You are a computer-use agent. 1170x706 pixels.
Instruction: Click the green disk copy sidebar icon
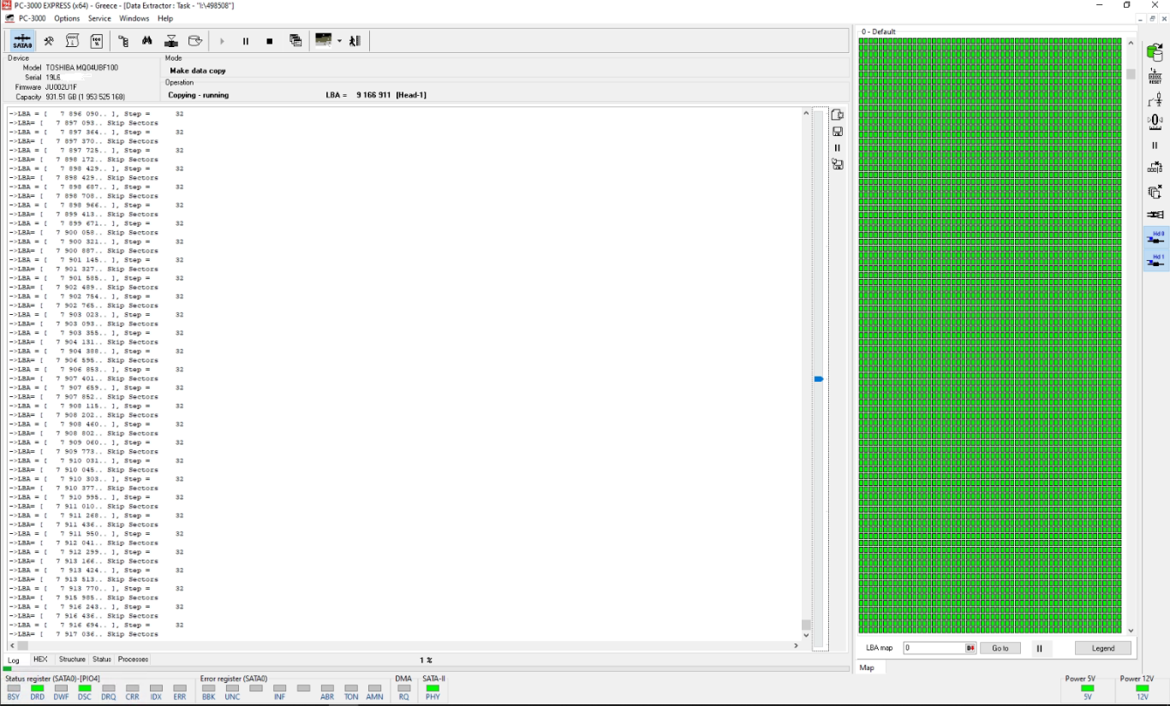pos(1155,53)
